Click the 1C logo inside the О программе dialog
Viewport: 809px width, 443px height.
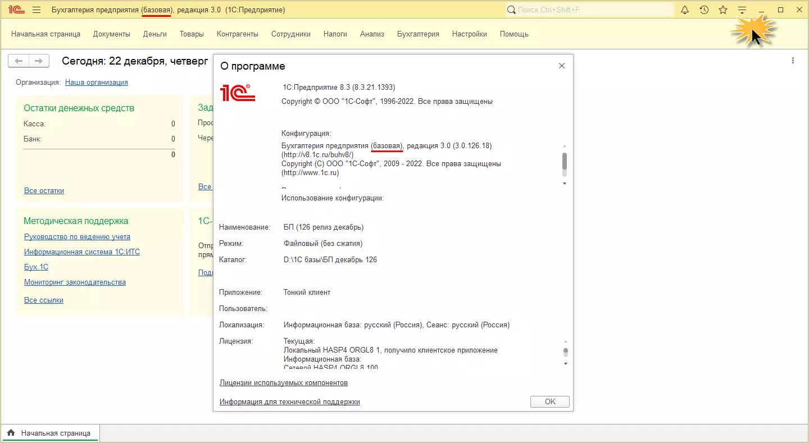238,93
